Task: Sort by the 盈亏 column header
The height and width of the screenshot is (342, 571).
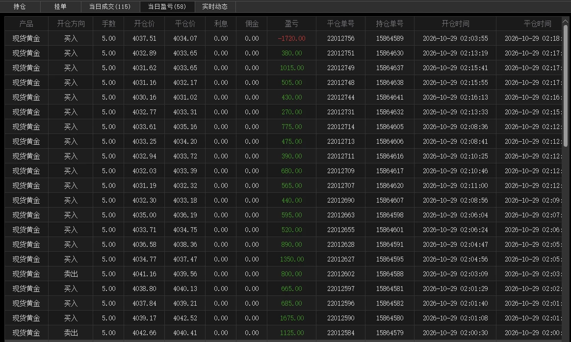Action: [292, 24]
